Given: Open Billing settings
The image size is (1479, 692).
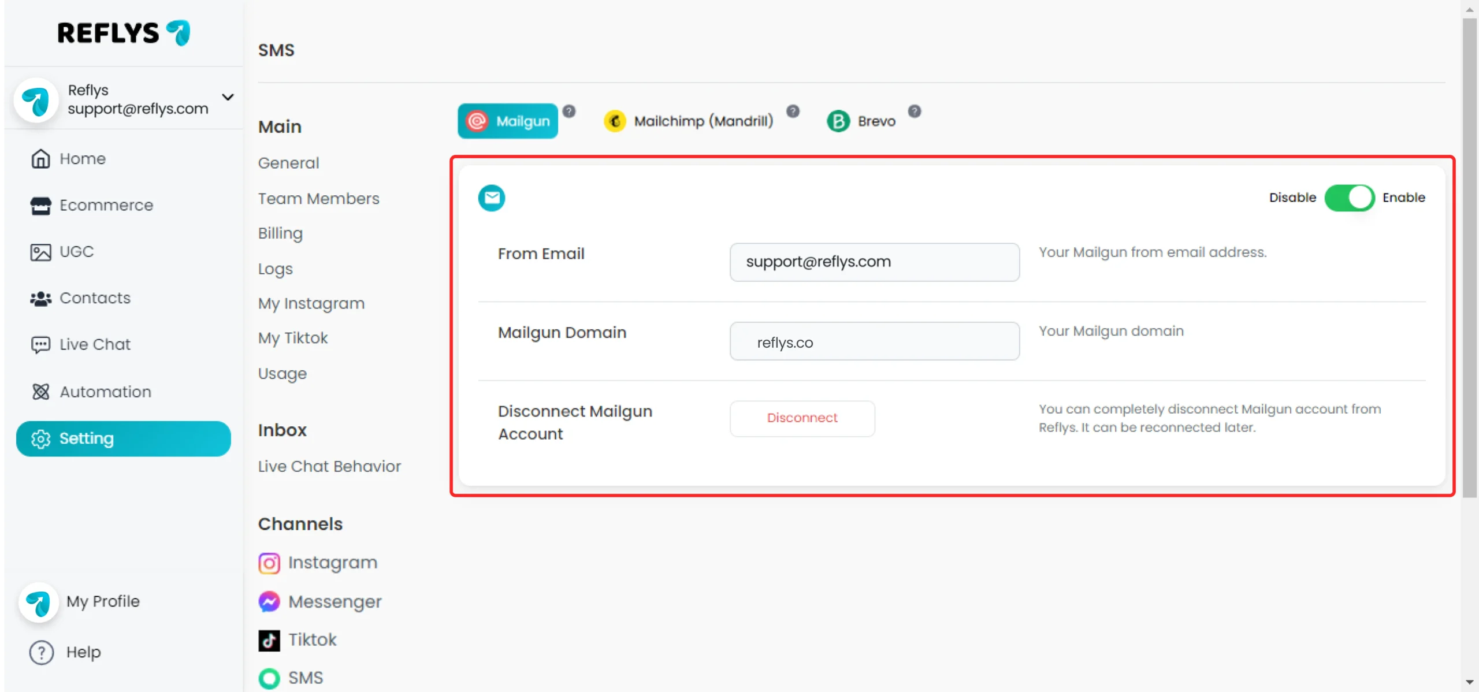Looking at the screenshot, I should tap(280, 233).
